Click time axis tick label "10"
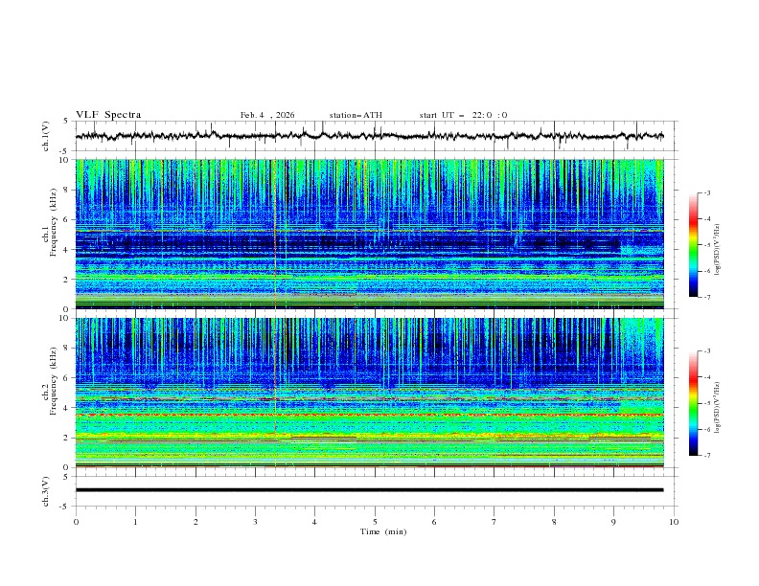This screenshot has height=586, width=759. (x=674, y=522)
